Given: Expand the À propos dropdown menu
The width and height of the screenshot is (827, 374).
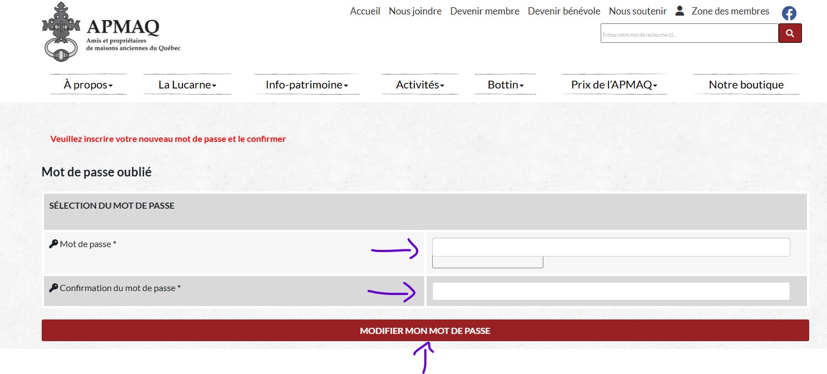Looking at the screenshot, I should coord(88,85).
